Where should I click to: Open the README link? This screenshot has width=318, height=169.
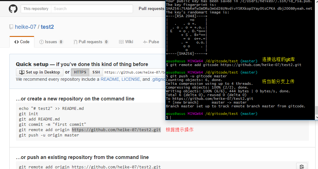pos(110,79)
